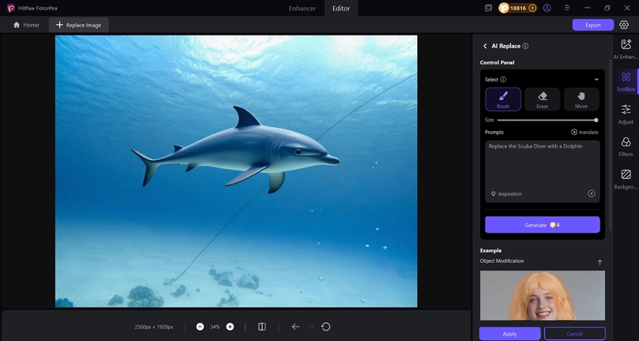The height and width of the screenshot is (341, 639).
Task: Toggle the compare split view
Action: 262,327
